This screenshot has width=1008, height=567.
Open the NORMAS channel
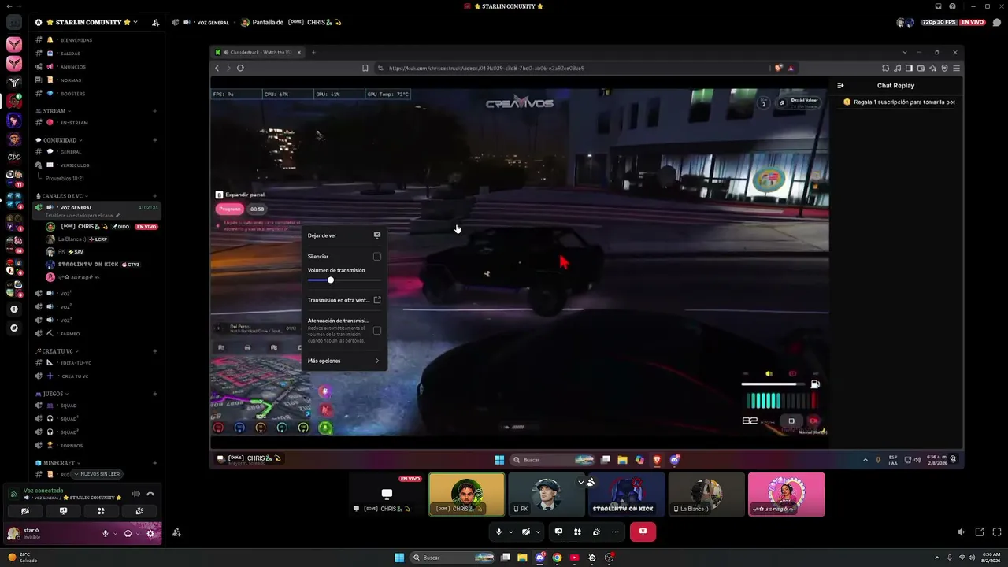[96, 80]
